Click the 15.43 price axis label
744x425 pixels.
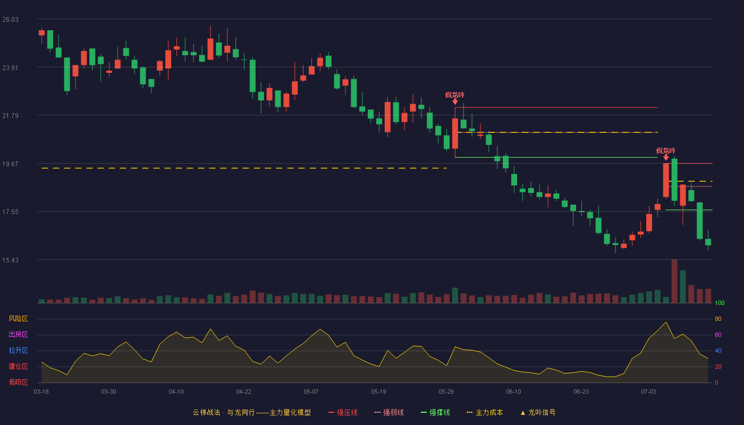click(x=11, y=260)
